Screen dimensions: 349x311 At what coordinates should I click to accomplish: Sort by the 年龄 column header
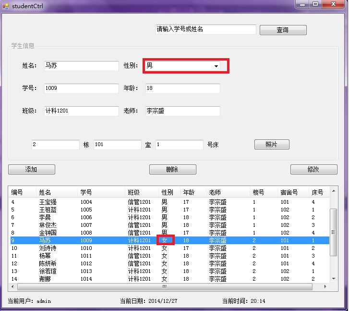pos(193,192)
